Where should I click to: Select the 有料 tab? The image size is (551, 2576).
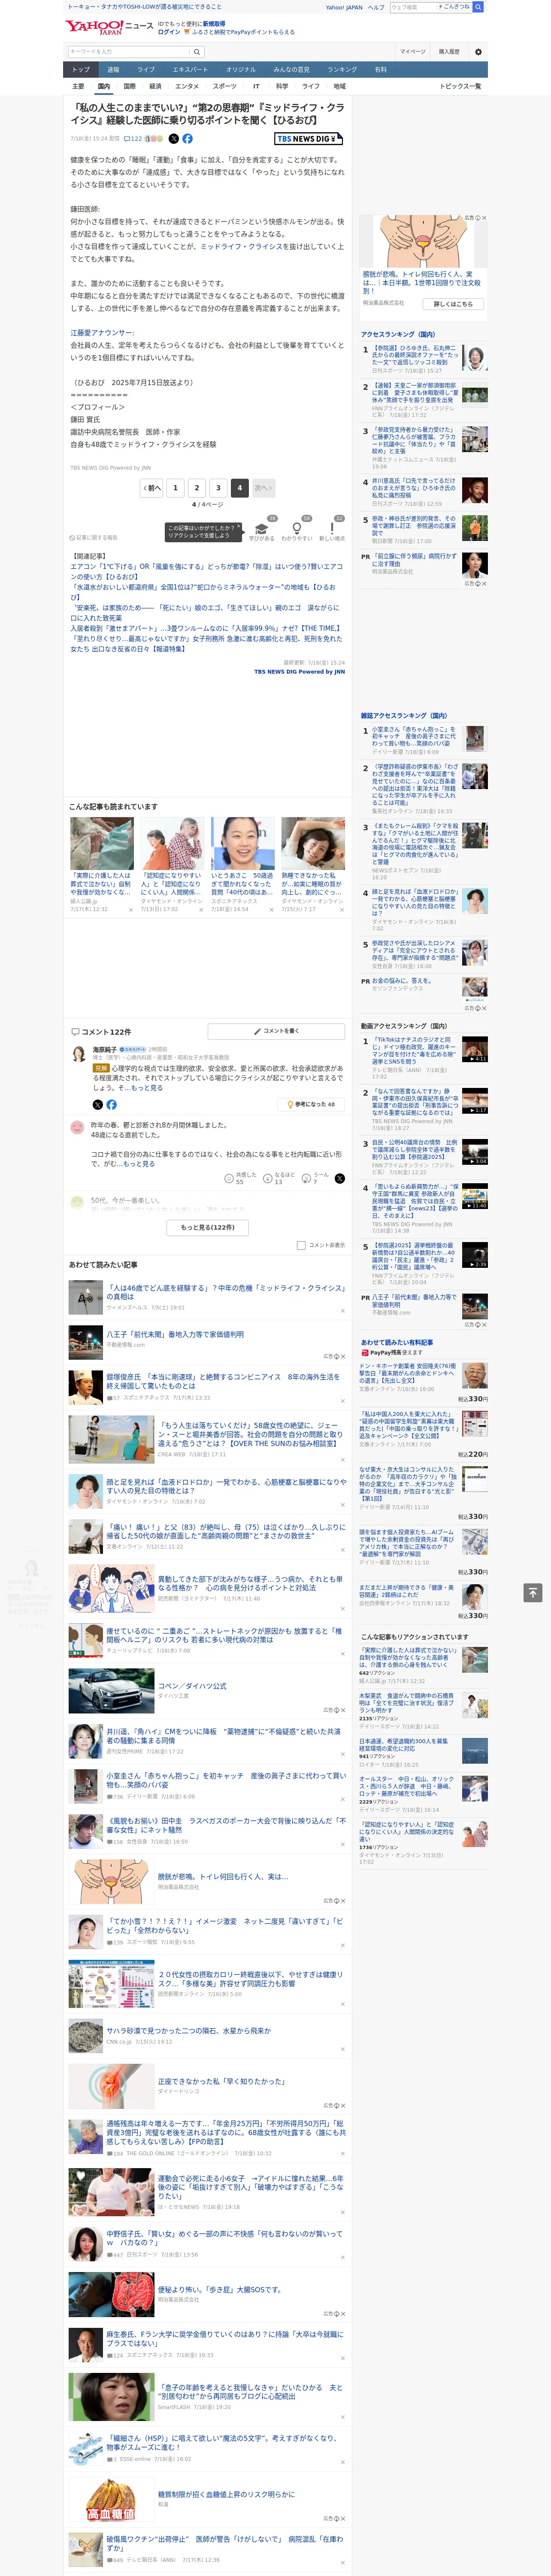(380, 70)
